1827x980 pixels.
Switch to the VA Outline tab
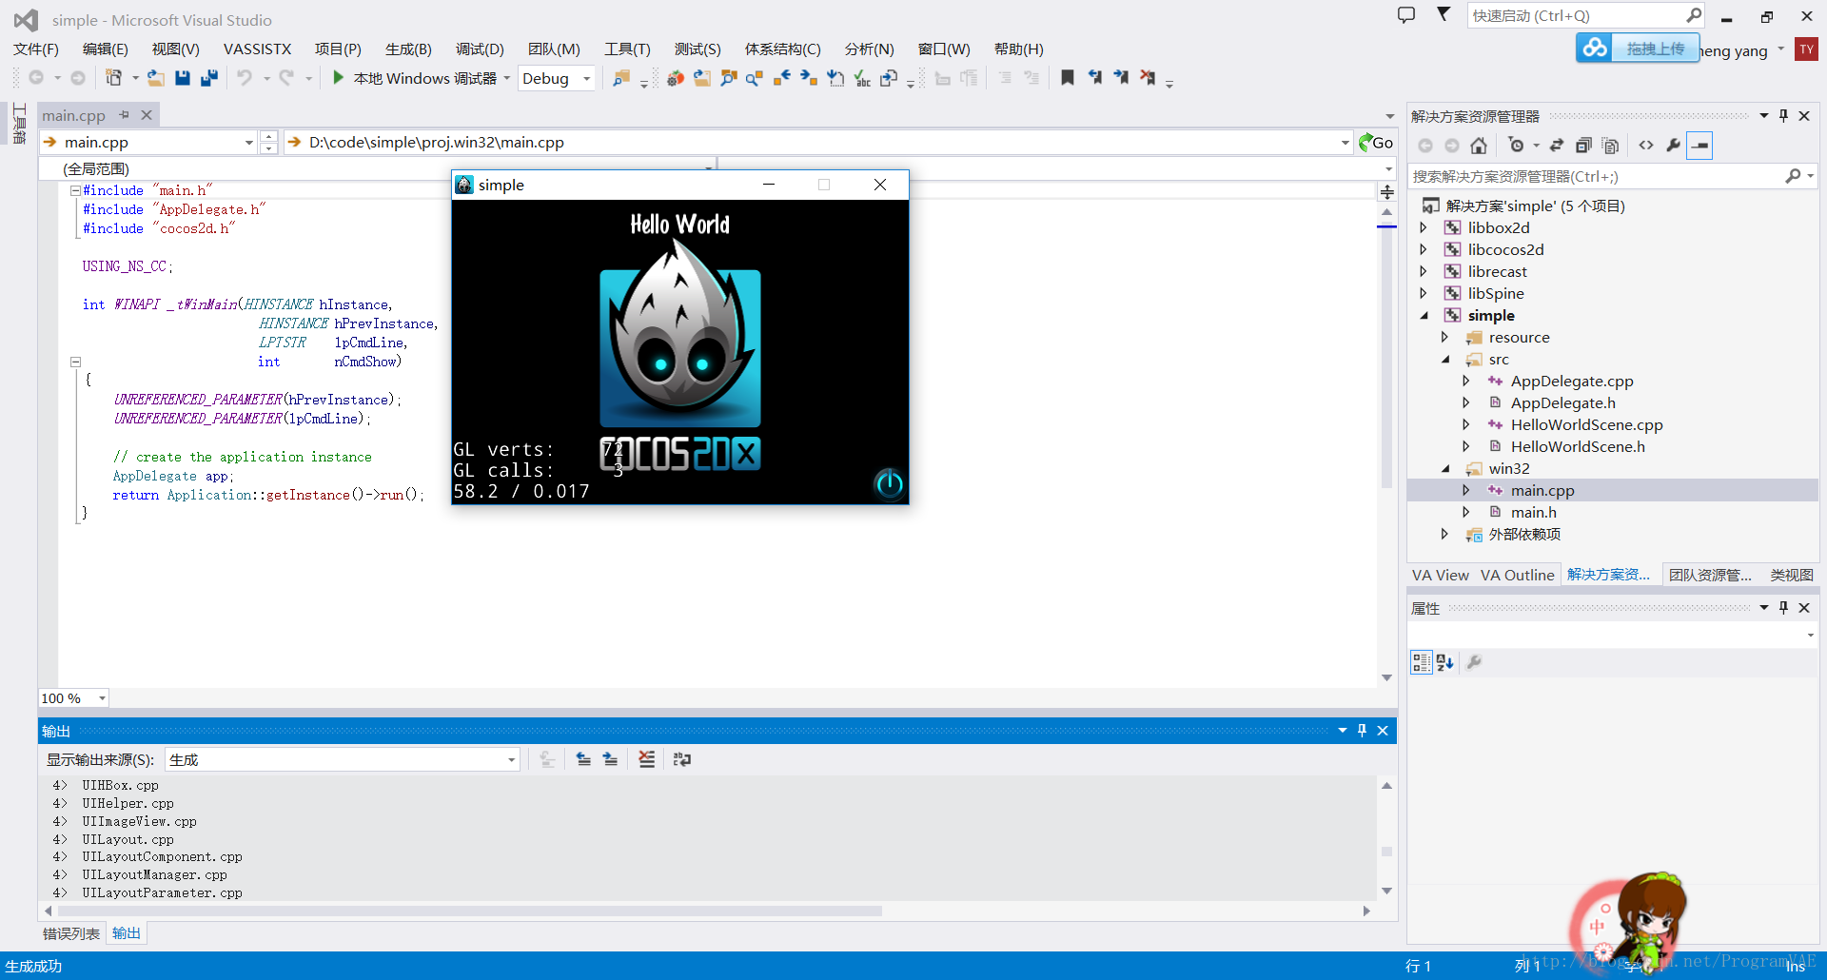tap(1517, 575)
